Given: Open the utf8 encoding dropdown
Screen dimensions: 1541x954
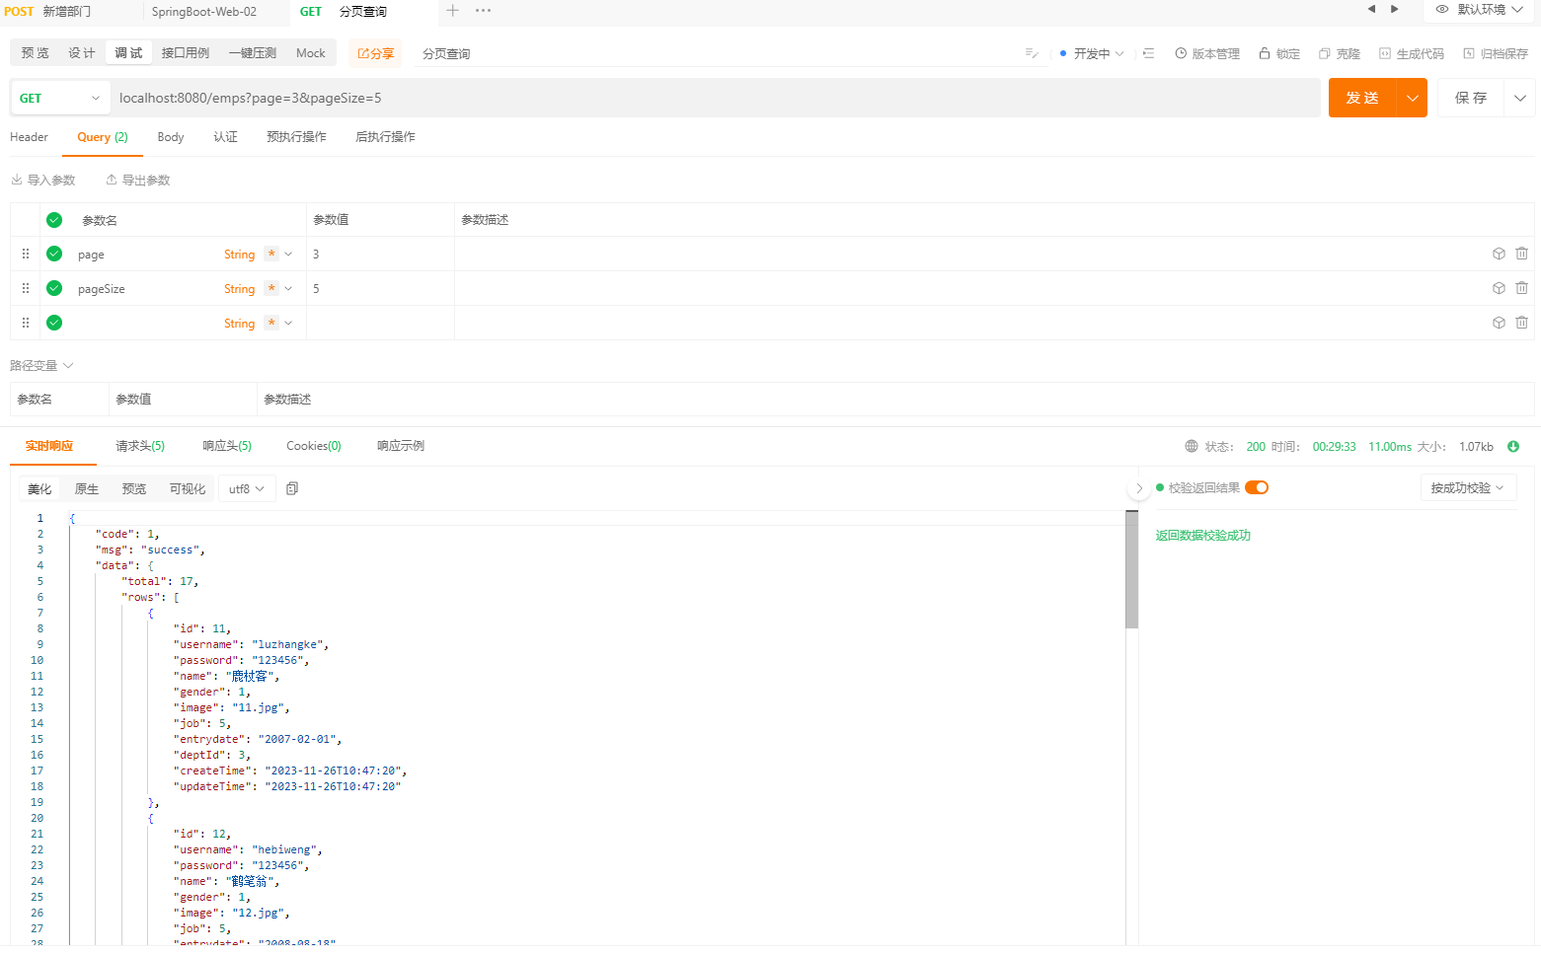Looking at the screenshot, I should point(246,487).
